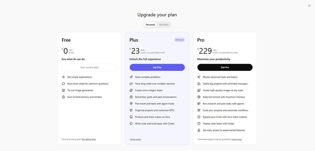Click the icon beside 'Create high-quality images at any scale'

tap(199, 91)
